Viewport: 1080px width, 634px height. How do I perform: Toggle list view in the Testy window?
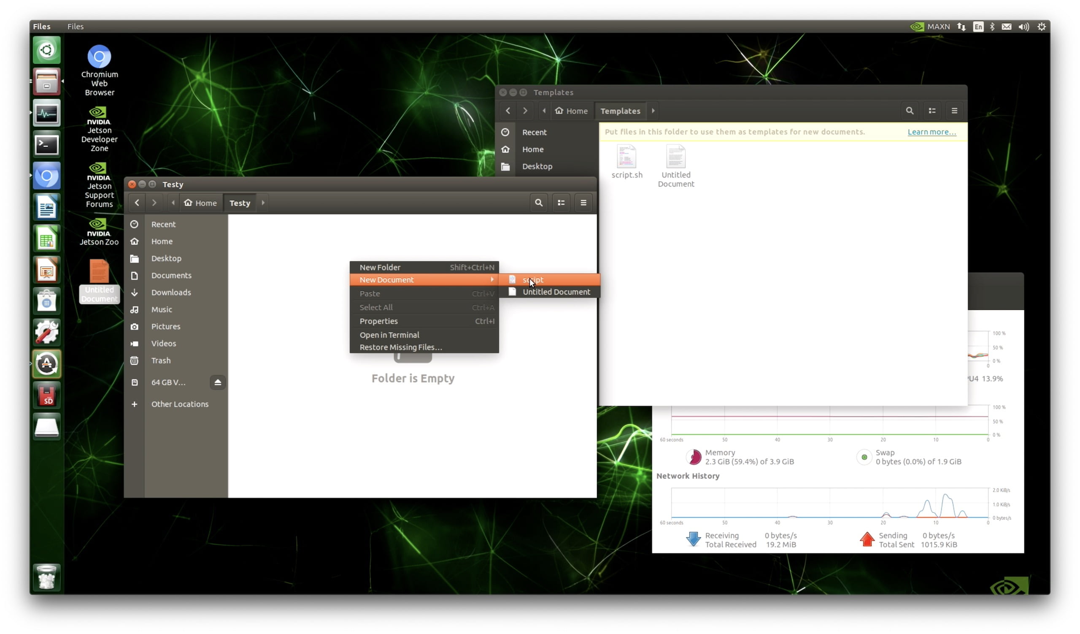click(561, 202)
